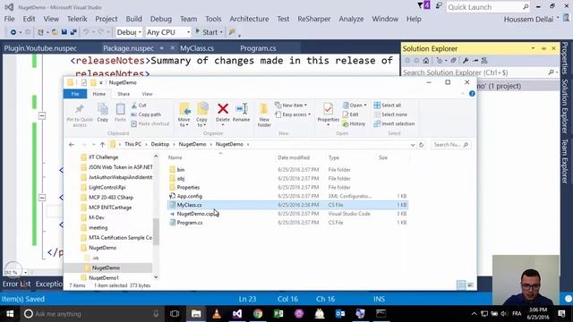Open Start button dropdown arrow
The height and width of the screenshot is (322, 573).
coord(221,32)
